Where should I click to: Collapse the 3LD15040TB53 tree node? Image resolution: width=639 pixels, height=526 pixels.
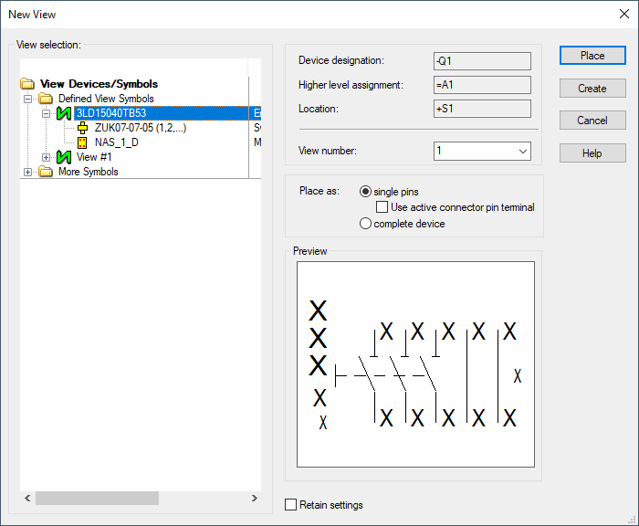(46, 113)
